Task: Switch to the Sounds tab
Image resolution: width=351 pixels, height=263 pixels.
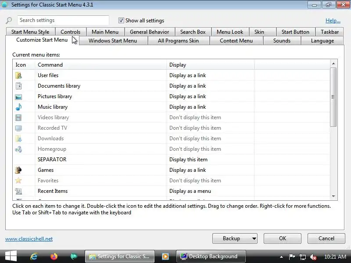Action: coord(282,41)
